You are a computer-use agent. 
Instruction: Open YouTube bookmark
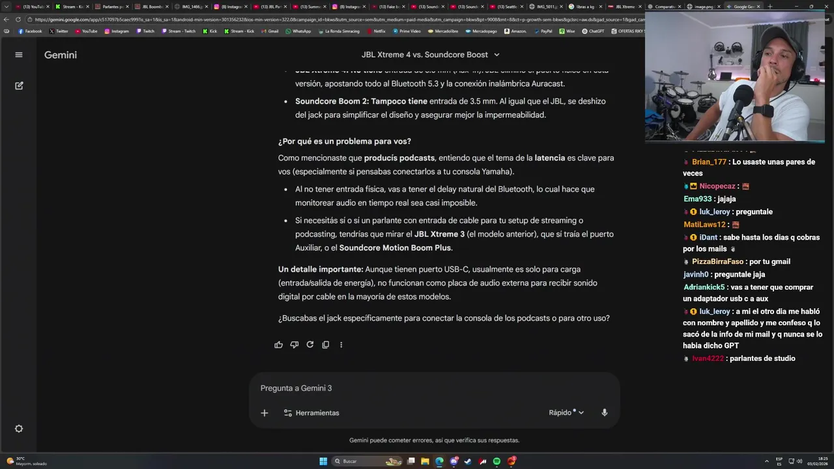[86, 31]
